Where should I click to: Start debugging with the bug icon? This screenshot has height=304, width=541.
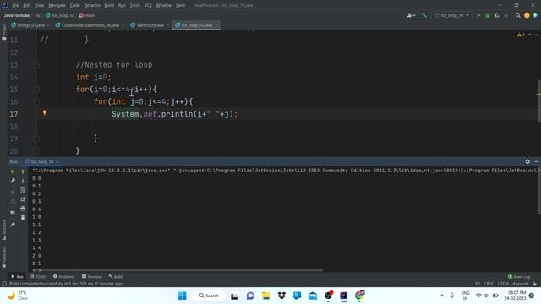(x=488, y=15)
